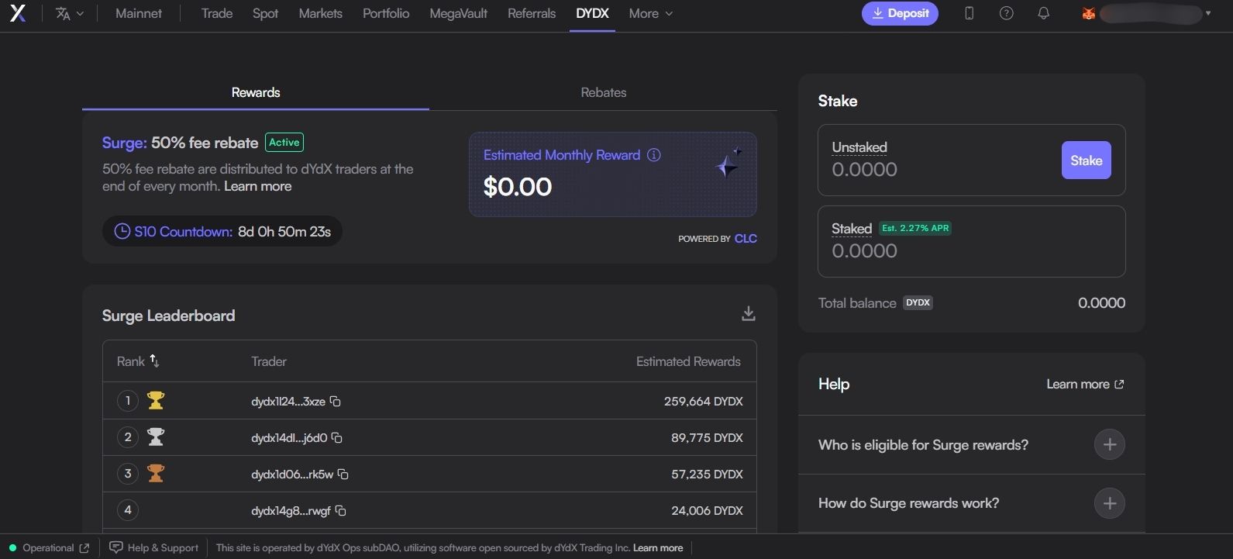Switch to the Rebates tab
1233x559 pixels.
(603, 92)
